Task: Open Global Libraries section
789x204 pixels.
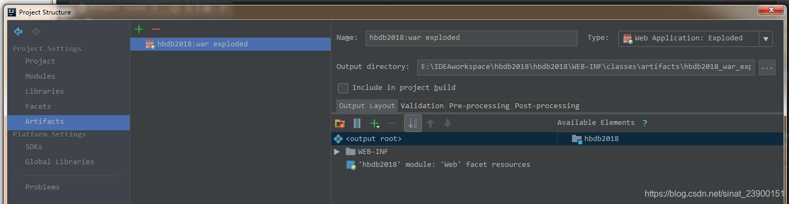Action: click(x=60, y=162)
